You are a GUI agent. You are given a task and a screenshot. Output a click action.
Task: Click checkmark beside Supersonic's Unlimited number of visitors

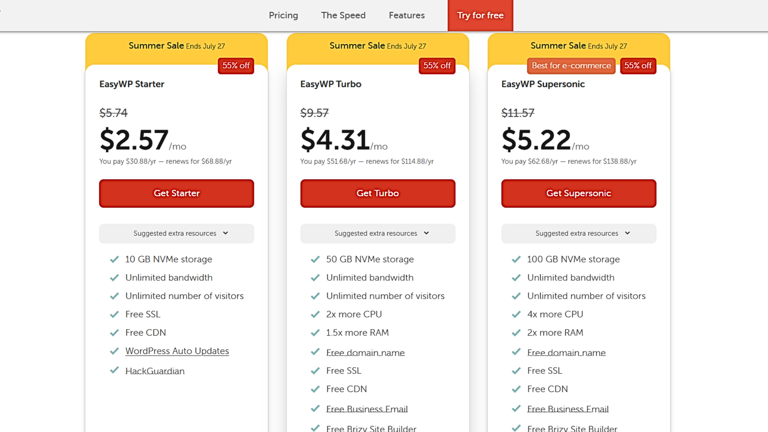[516, 296]
